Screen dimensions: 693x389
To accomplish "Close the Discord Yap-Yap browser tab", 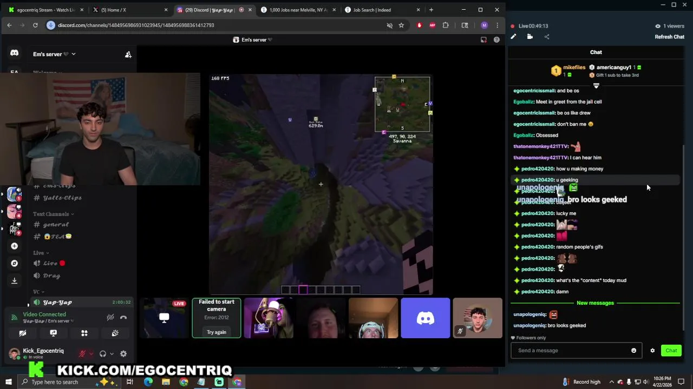I will (250, 10).
